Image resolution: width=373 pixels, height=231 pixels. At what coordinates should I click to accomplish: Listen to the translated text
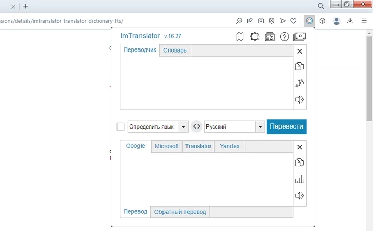point(299,195)
